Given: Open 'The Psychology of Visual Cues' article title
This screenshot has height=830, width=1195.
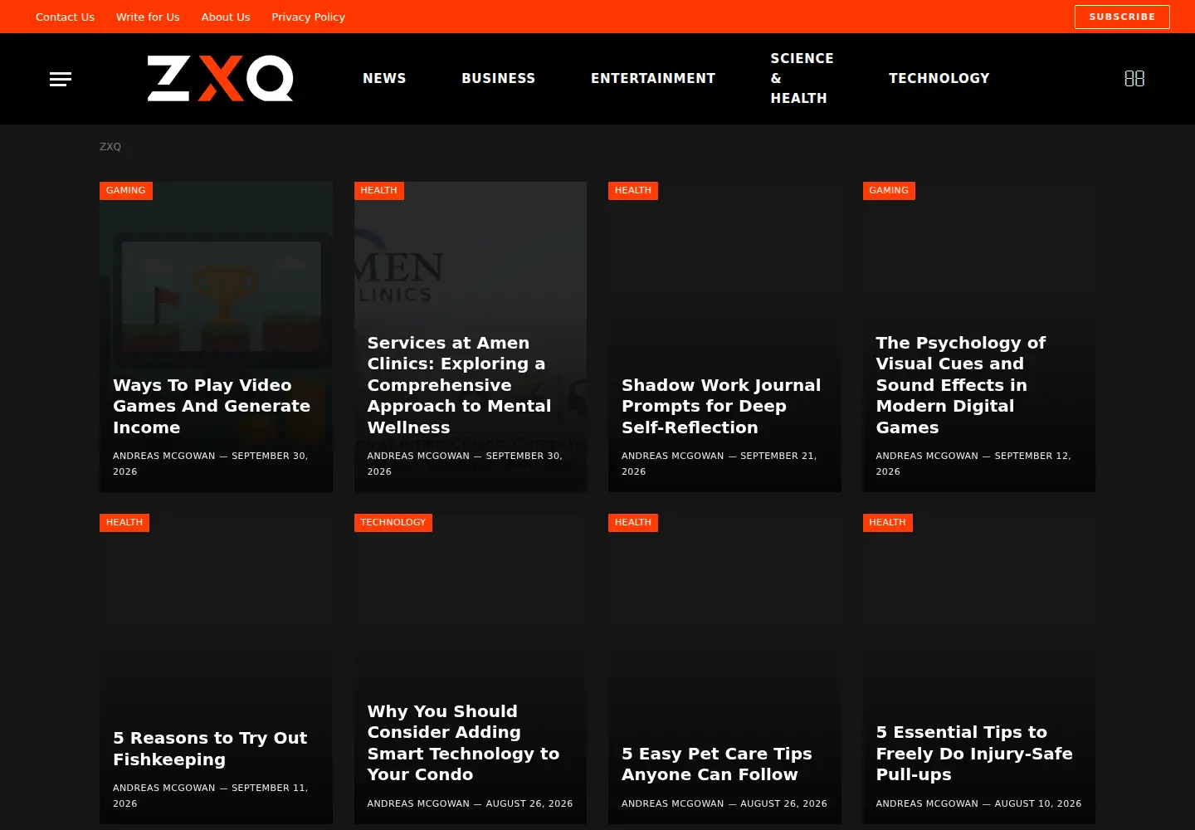Looking at the screenshot, I should coord(961,385).
